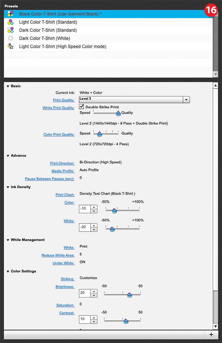Click the Dark Color T-Shirt (Standard) icon

coord(10,30)
